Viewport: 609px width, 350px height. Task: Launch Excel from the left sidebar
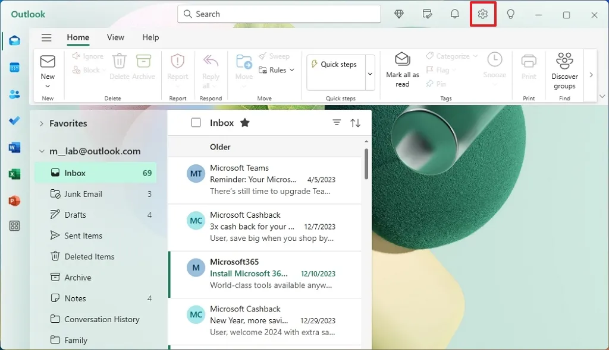point(14,174)
